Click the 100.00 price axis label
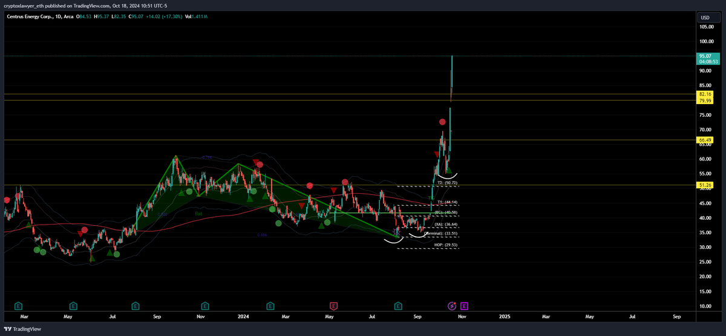 705,42
